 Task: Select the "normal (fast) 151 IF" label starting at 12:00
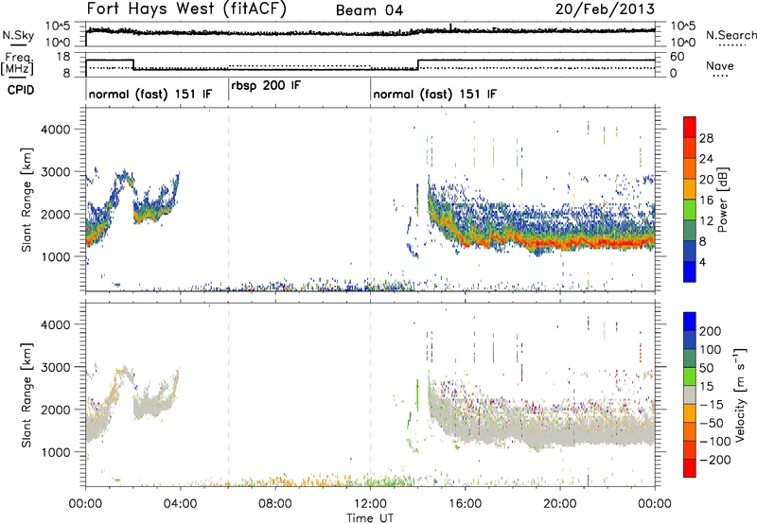click(434, 94)
